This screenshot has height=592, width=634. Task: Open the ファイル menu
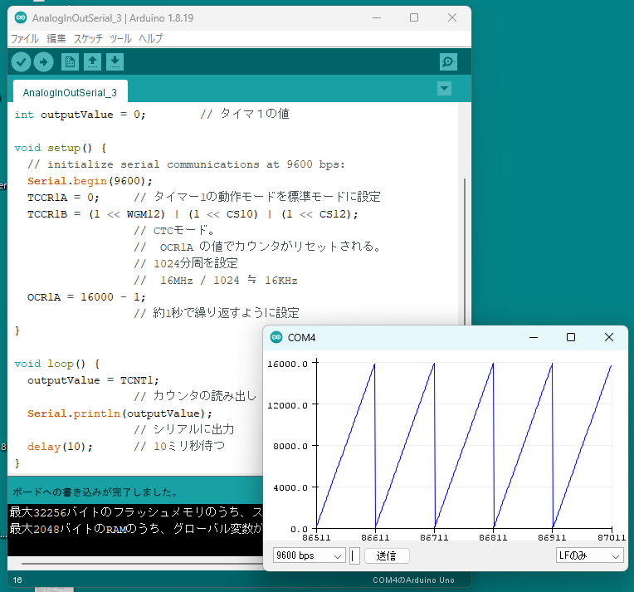(x=24, y=39)
